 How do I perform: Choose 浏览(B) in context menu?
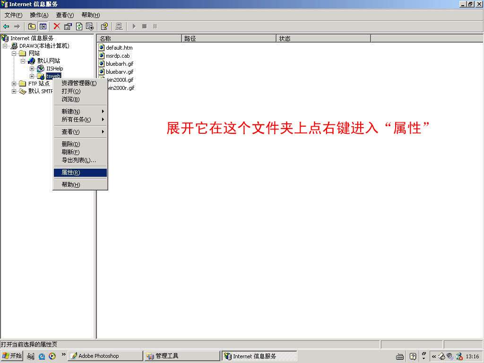click(x=80, y=99)
